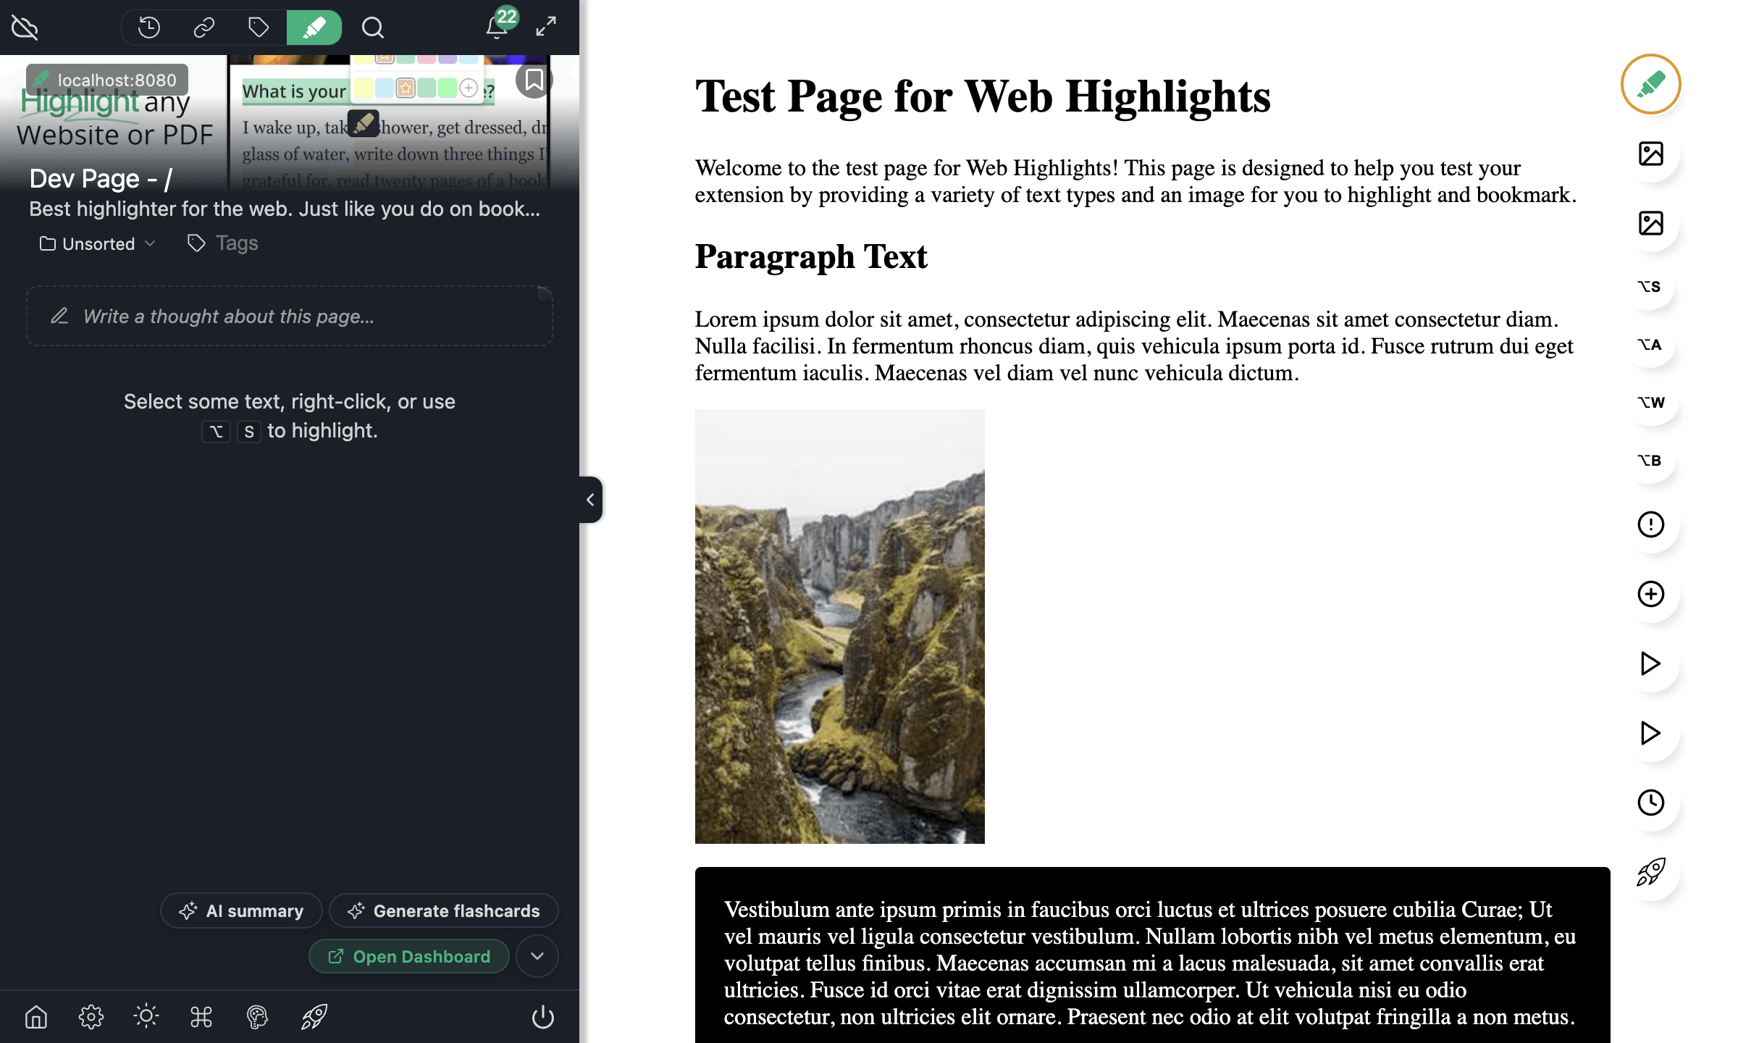Open the history clock tab
The width and height of the screenshot is (1738, 1043).
(x=149, y=28)
